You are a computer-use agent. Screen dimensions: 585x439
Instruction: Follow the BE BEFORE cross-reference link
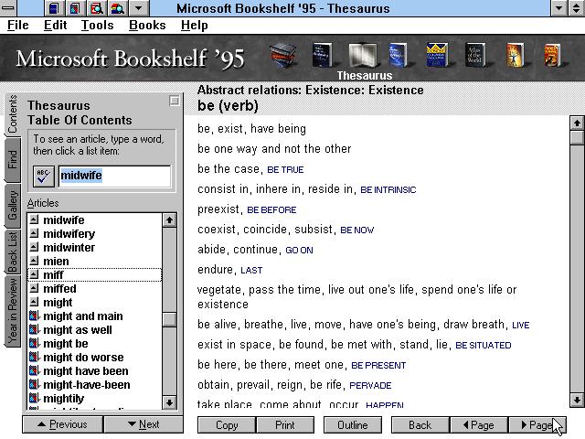click(x=271, y=210)
